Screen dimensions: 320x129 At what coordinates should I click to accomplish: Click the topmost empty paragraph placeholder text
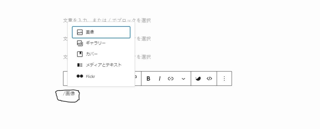coord(107,21)
